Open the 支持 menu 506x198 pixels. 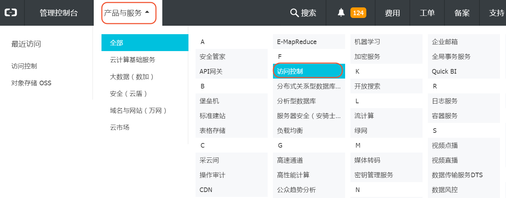(497, 13)
